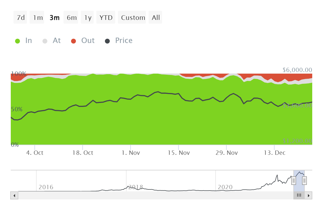Choose the 1y time range
The image size is (323, 215).
click(x=88, y=18)
